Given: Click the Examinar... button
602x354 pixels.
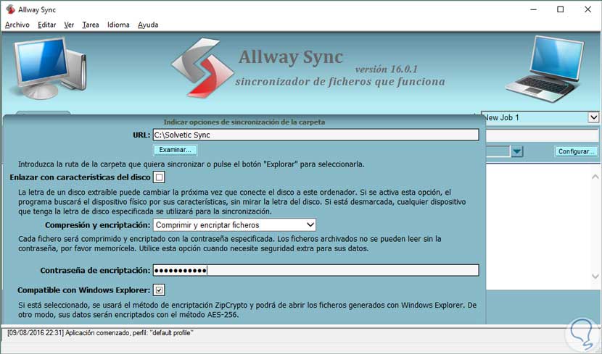Looking at the screenshot, I should point(175,150).
